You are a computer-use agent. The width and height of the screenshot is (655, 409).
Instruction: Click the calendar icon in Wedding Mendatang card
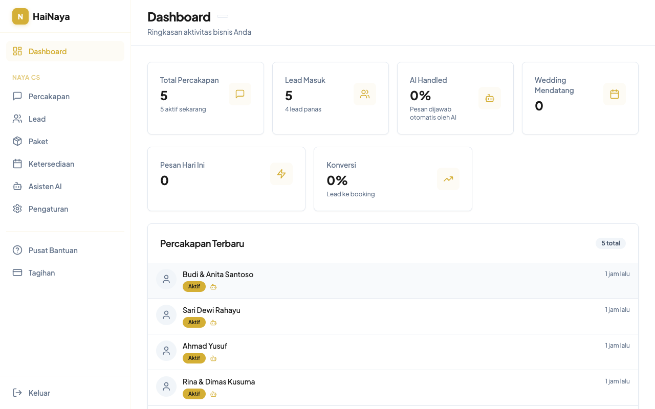tap(615, 94)
